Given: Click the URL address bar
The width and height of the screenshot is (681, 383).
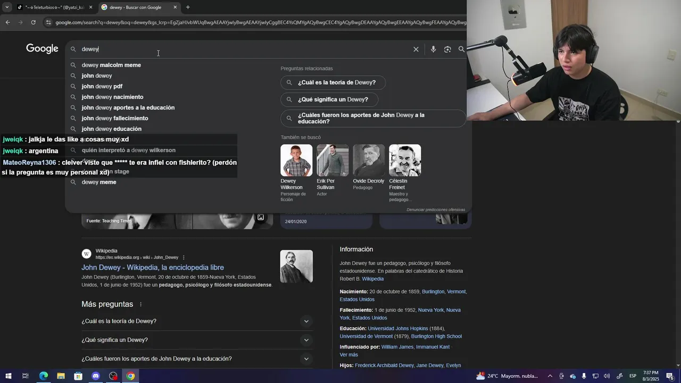Looking at the screenshot, I should [260, 22].
